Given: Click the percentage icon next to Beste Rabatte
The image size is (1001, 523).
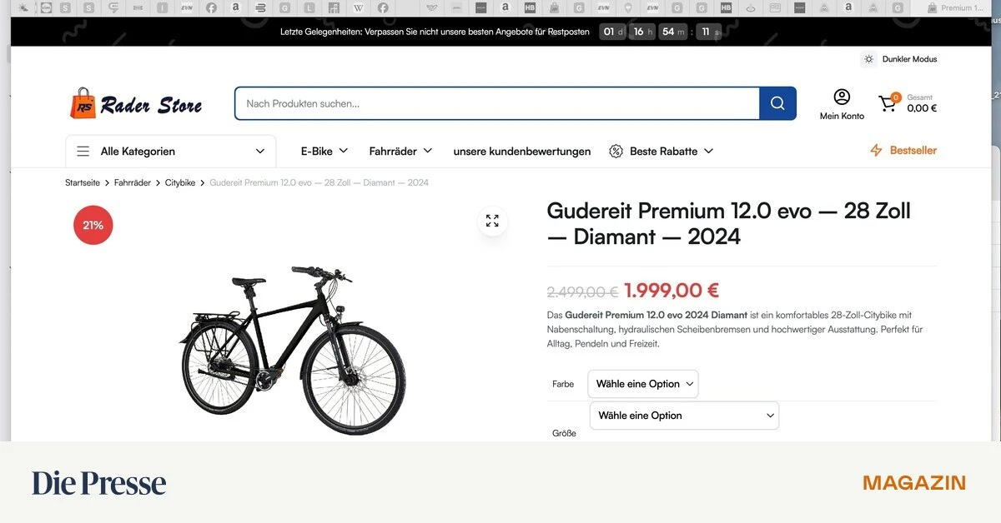Looking at the screenshot, I should (x=616, y=151).
